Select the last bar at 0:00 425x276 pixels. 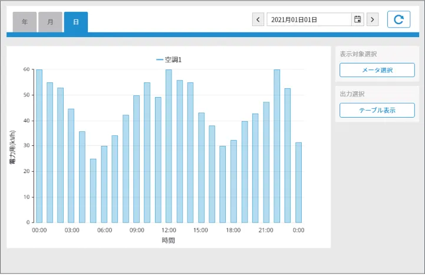[298, 182]
